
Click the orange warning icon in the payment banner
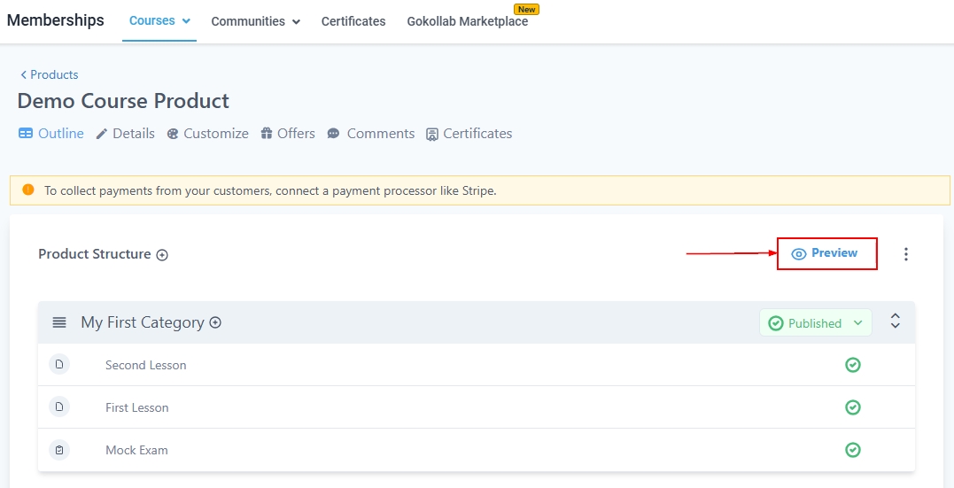tap(27, 190)
